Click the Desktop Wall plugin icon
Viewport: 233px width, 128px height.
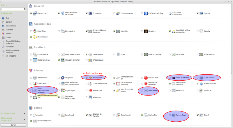90,54
